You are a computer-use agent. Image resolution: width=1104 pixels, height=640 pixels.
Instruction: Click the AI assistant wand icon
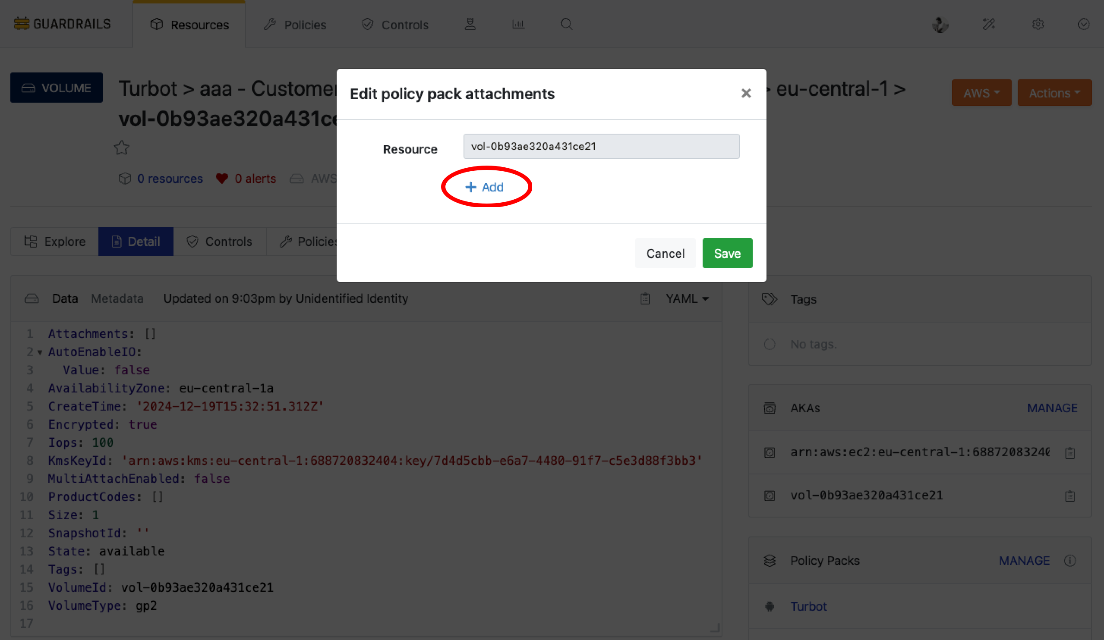coord(989,24)
